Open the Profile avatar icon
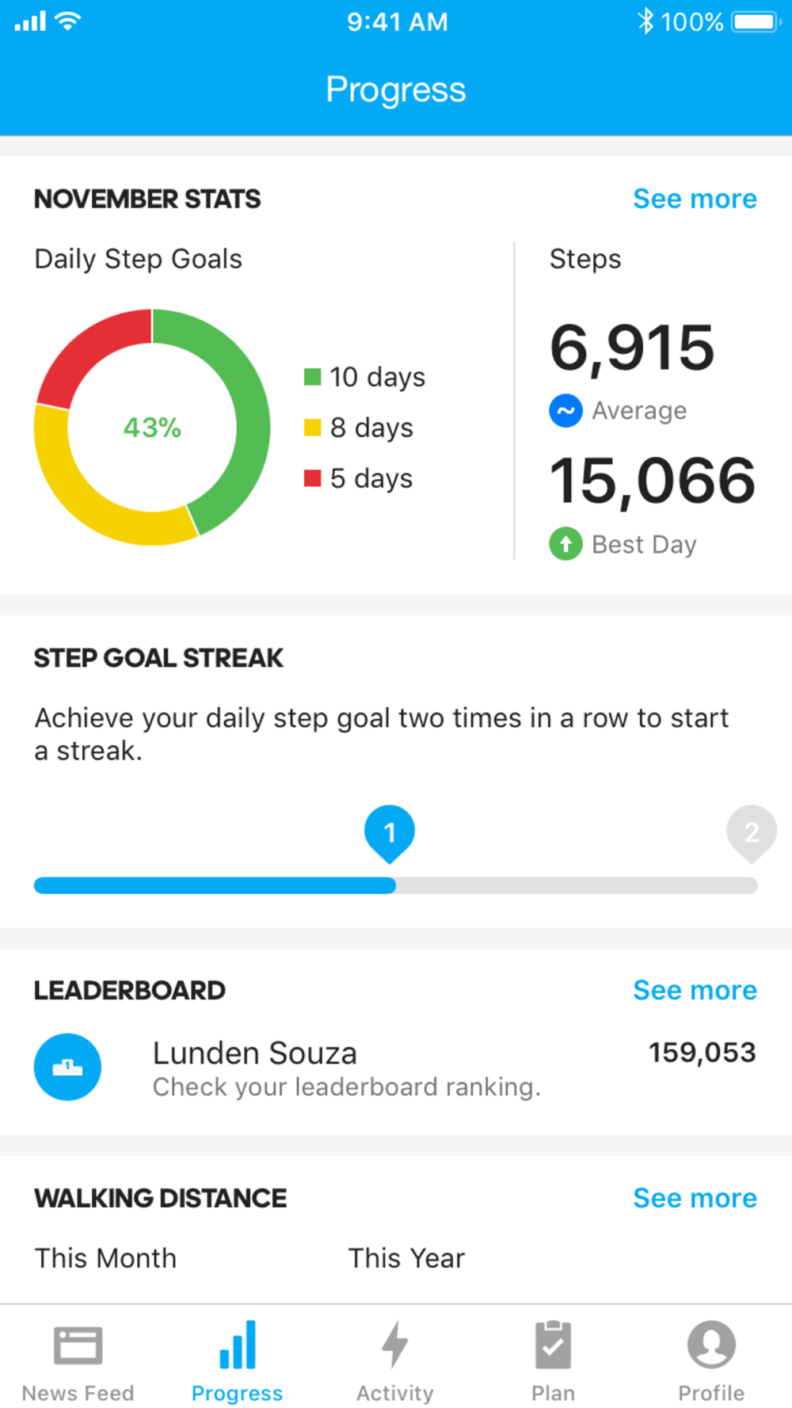This screenshot has width=792, height=1408. coord(711,1345)
